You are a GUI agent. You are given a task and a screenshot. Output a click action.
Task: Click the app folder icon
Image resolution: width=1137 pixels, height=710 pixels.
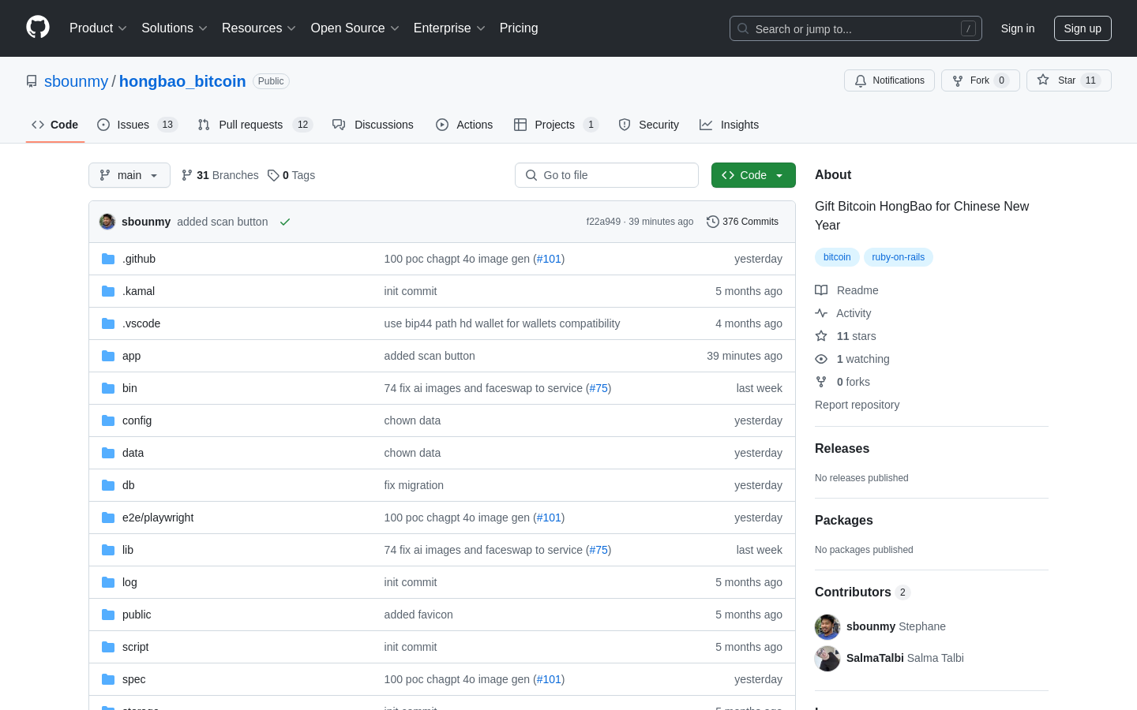pos(108,356)
